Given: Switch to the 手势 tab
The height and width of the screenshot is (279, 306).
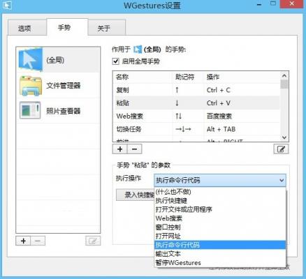Looking at the screenshot, I should tap(67, 27).
